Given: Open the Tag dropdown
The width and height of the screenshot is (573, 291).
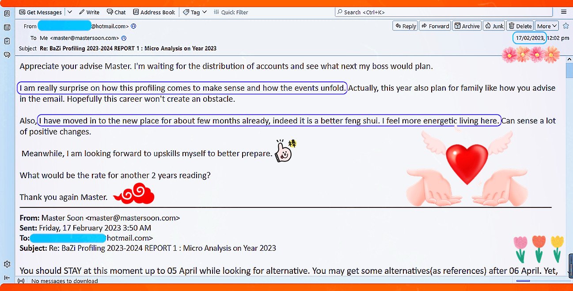Looking at the screenshot, I should (195, 12).
